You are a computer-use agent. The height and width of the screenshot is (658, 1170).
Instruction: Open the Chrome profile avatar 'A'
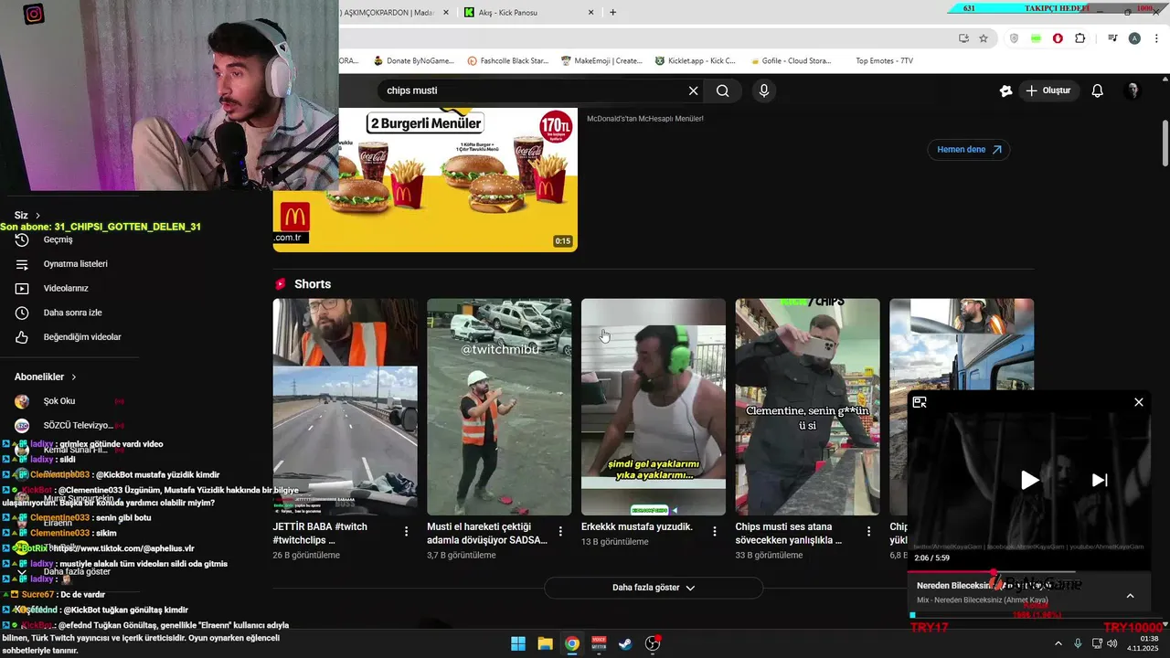[x=1134, y=38]
